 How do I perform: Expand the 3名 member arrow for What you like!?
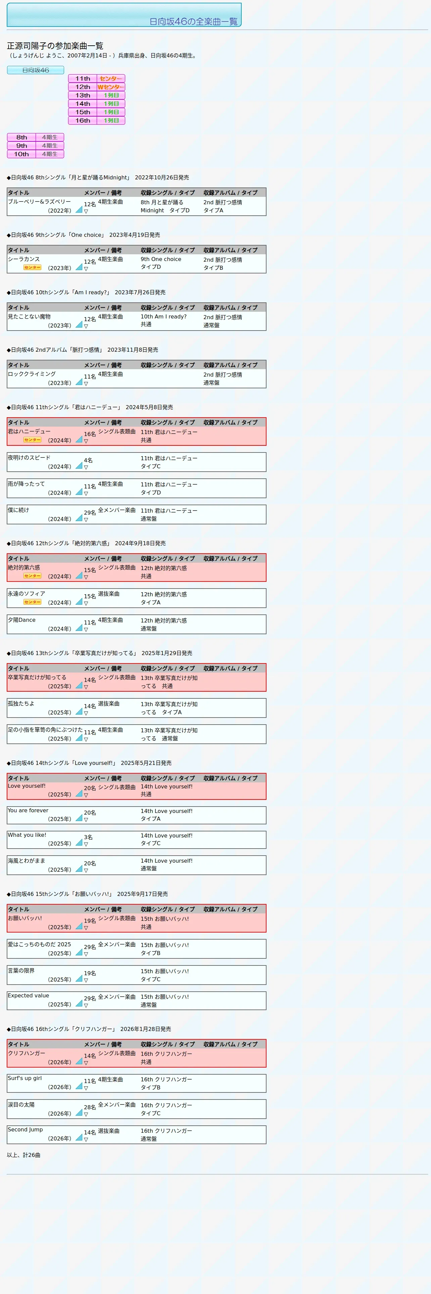(x=86, y=845)
